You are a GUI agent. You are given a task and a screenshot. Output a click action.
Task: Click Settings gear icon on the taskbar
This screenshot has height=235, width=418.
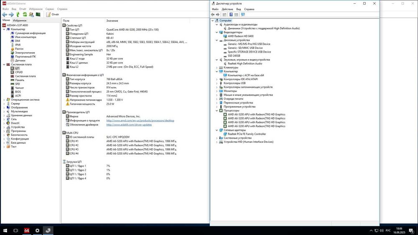(x=37, y=230)
